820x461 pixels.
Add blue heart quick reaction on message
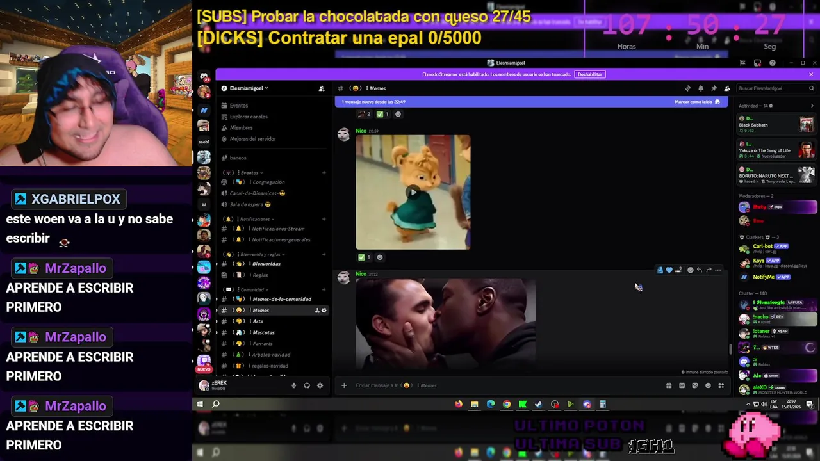669,270
